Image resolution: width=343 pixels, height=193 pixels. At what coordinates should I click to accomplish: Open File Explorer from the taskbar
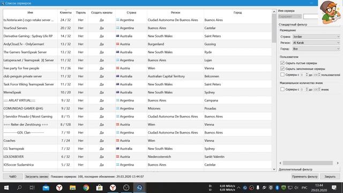coord(73,188)
